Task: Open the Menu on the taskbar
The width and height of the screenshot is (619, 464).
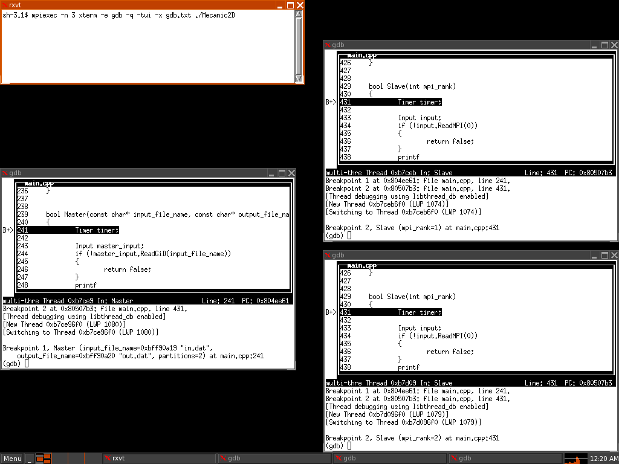Action: coord(11,459)
